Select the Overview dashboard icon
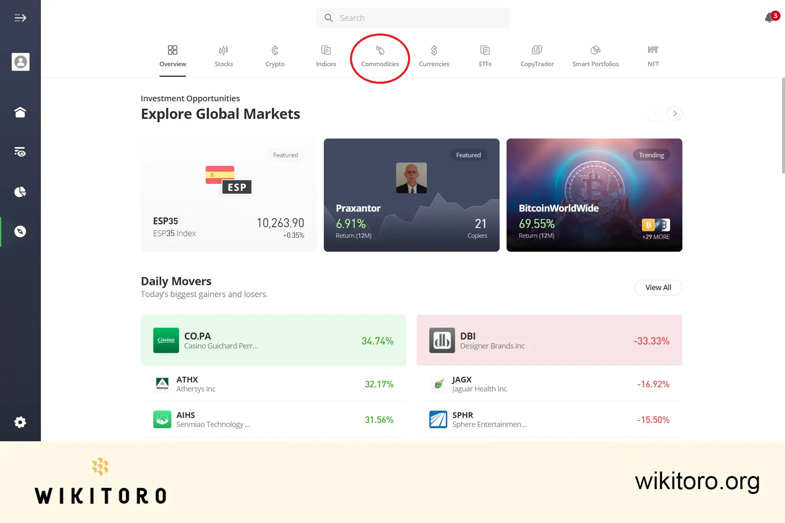785x523 pixels. (x=172, y=49)
